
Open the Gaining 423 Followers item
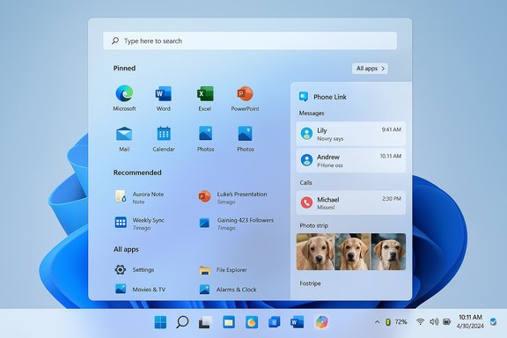(x=236, y=224)
